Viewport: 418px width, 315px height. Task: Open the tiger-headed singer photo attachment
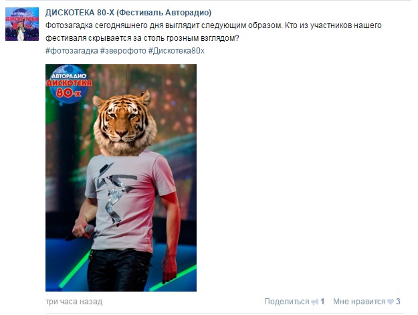click(121, 178)
